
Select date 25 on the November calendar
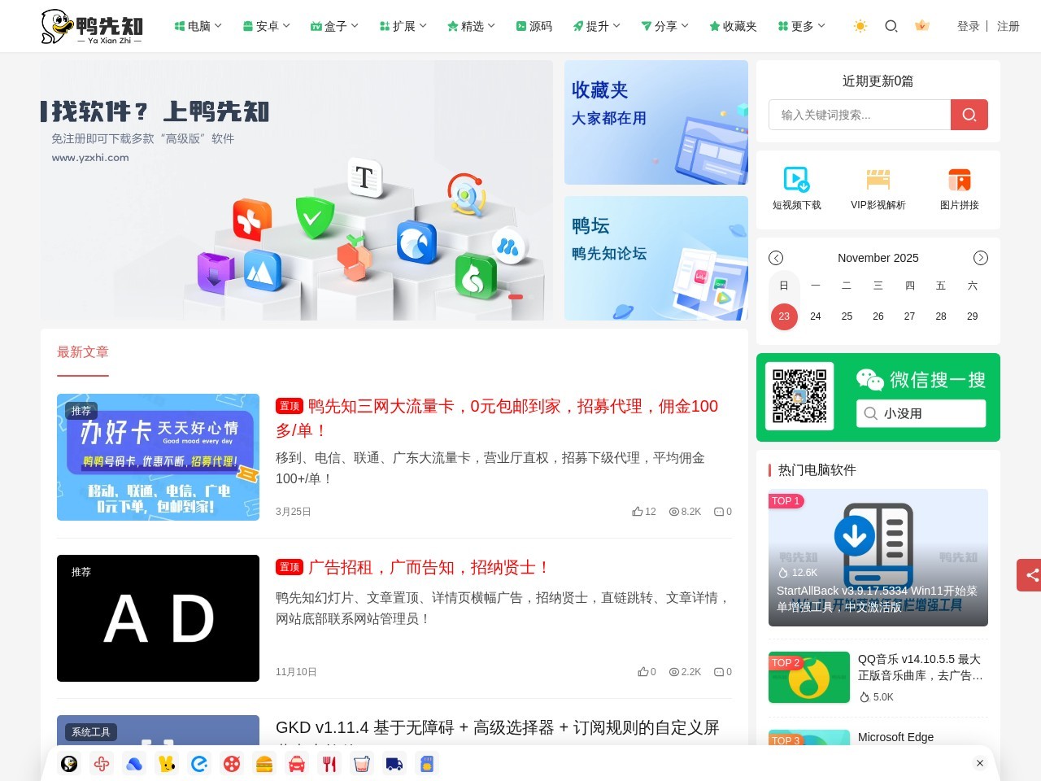click(847, 316)
